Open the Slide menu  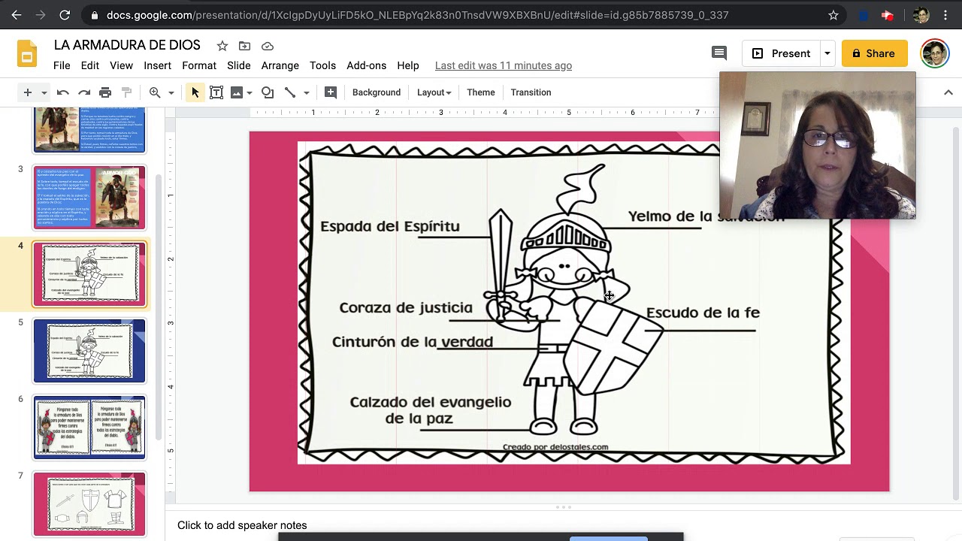coord(239,65)
